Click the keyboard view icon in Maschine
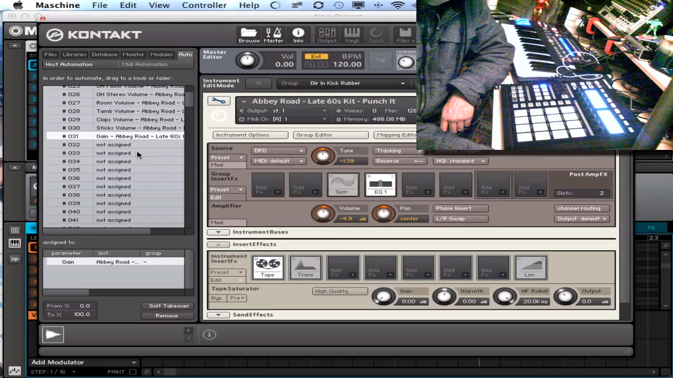This screenshot has height=378, width=673. point(15,243)
